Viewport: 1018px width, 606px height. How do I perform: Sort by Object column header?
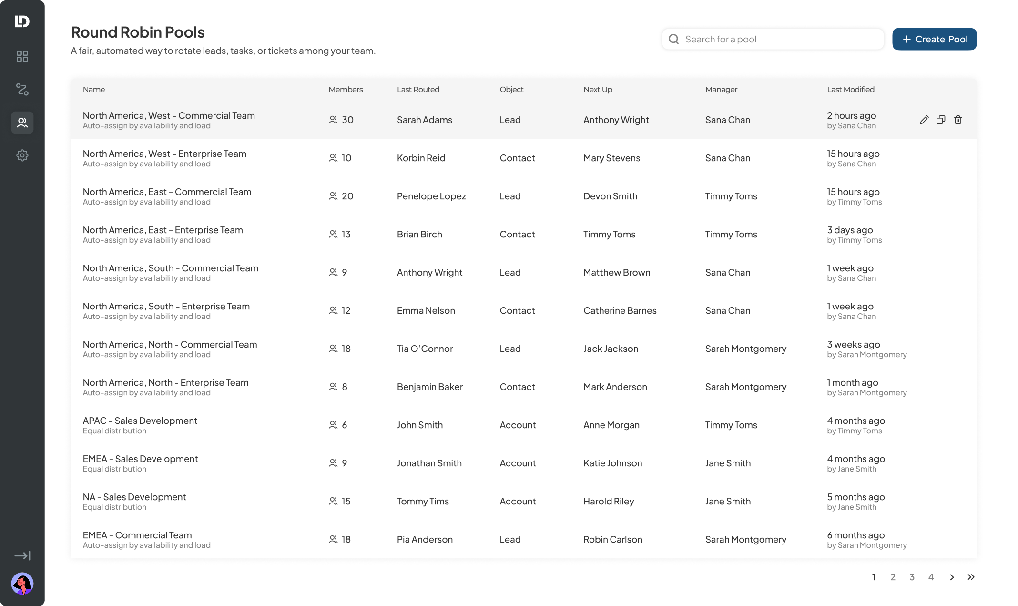pyautogui.click(x=511, y=89)
